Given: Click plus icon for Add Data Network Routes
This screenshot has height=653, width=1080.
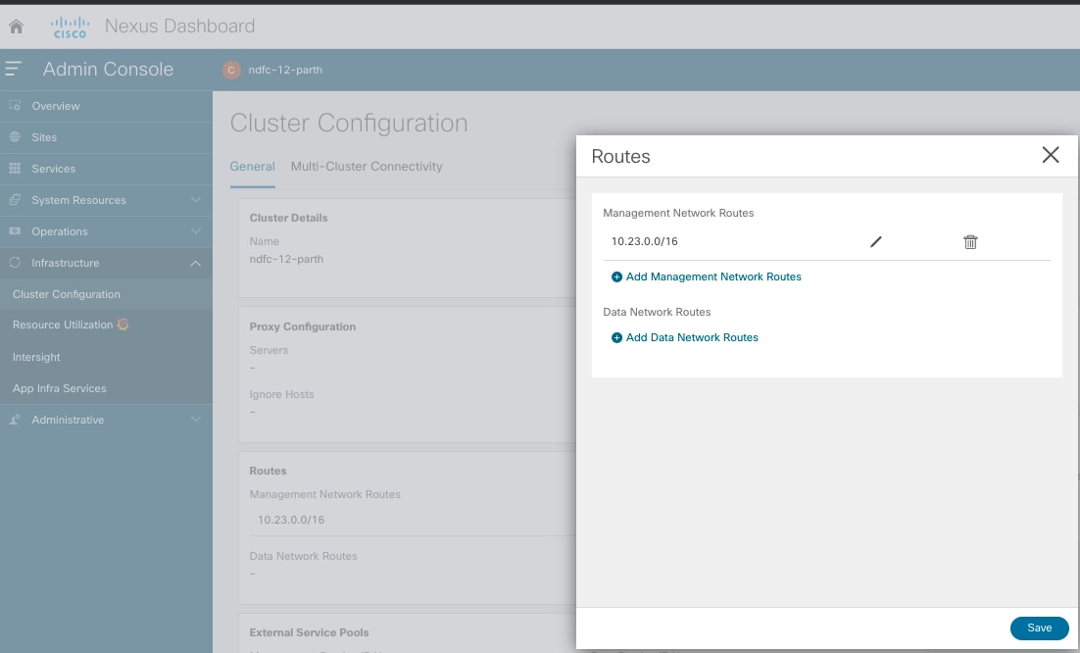Looking at the screenshot, I should pos(616,337).
